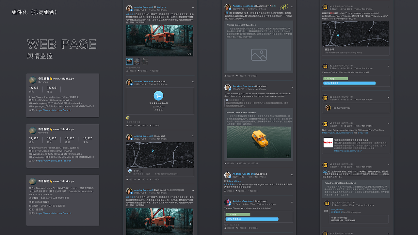Like the post with the yellow boat photo
The image size is (418, 235).
pyautogui.click(x=229, y=163)
